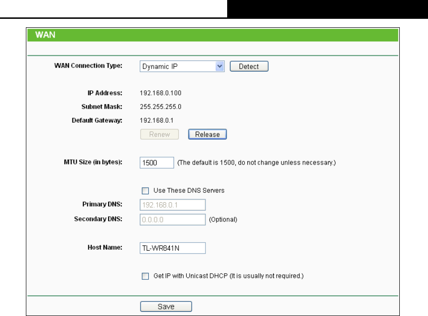Click the Release button
Screen dimensions: 428x316
pos(207,134)
